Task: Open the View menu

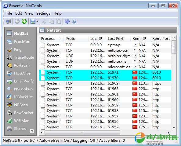Action: [29, 13]
